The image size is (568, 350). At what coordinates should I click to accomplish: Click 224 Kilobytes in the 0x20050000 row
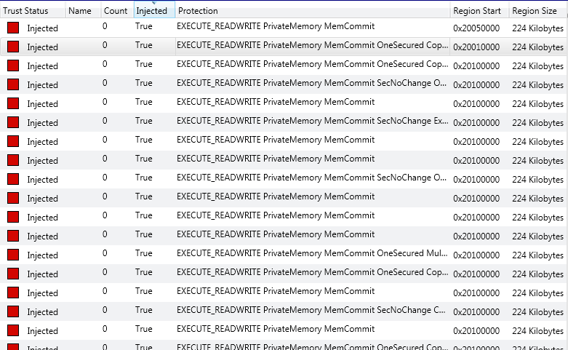pyautogui.click(x=538, y=28)
